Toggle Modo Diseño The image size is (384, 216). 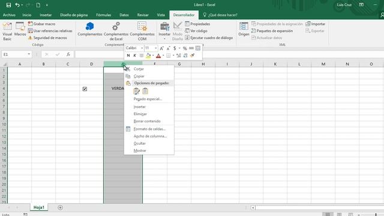pos(178,31)
